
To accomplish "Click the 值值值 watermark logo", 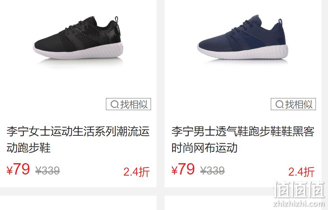I will (x=299, y=190).
